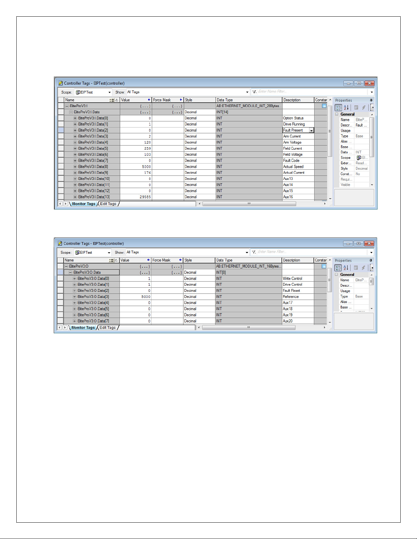Screen dimensions: 417x539
Task: Click the filter funnel icon in EliteProV3:O window
Action: (x=254, y=252)
